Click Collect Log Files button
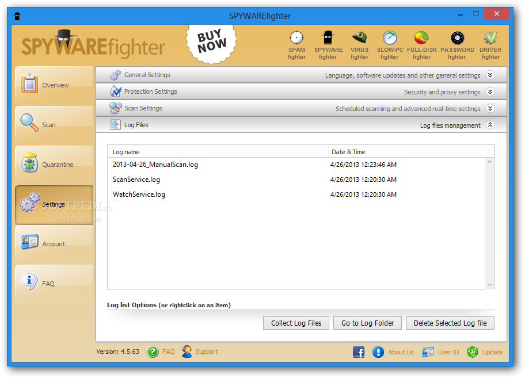Screen dimensions: 525x378 click(x=296, y=323)
